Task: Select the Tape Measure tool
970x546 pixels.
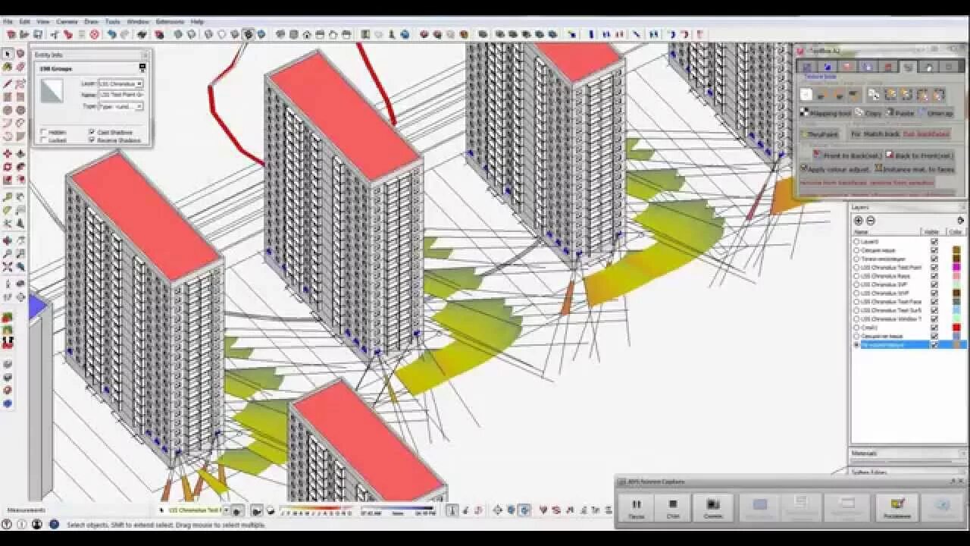Action: click(8, 198)
